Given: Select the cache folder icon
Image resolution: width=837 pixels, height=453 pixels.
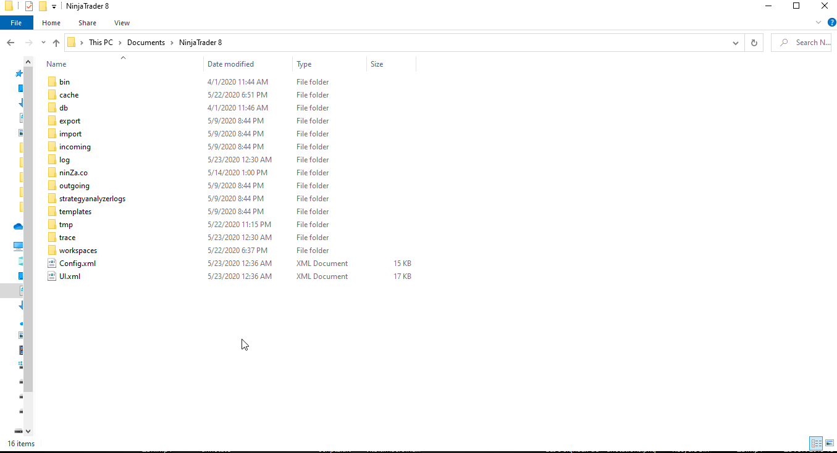Looking at the screenshot, I should click(x=52, y=95).
